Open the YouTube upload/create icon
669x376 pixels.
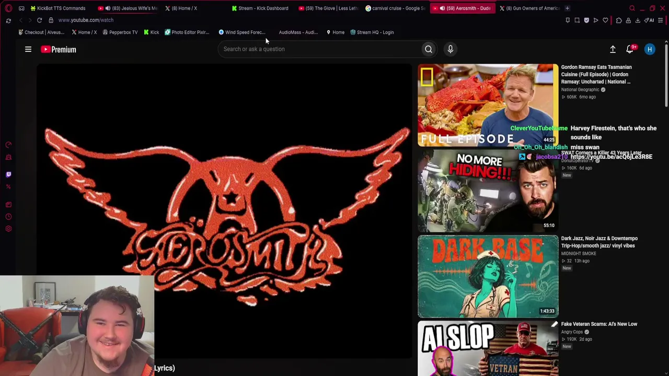pos(613,49)
